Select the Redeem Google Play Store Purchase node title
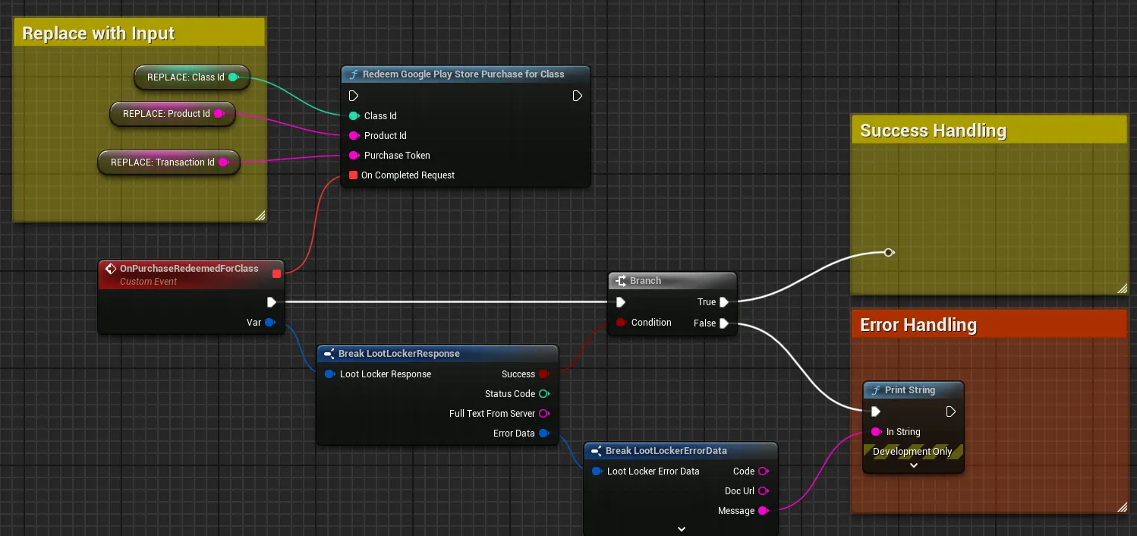This screenshot has width=1137, height=536. [x=464, y=74]
